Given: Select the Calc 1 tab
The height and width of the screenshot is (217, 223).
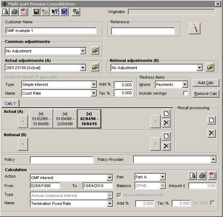Looking at the screenshot, I should 10,103.
